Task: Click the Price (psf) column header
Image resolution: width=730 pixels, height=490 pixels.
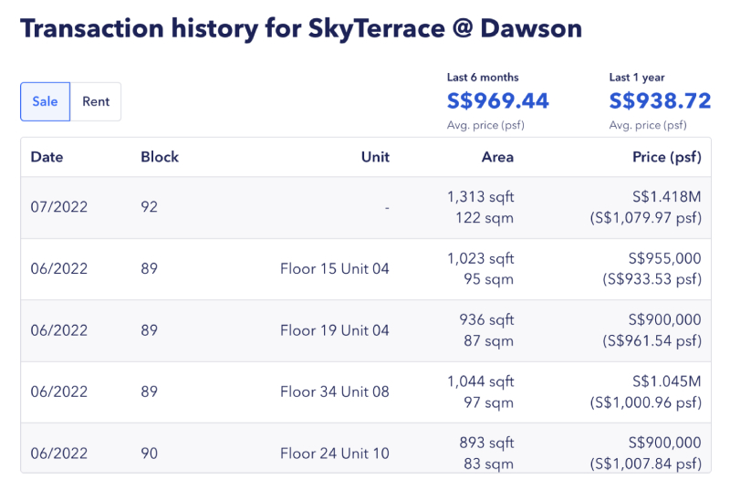Action: (x=666, y=157)
